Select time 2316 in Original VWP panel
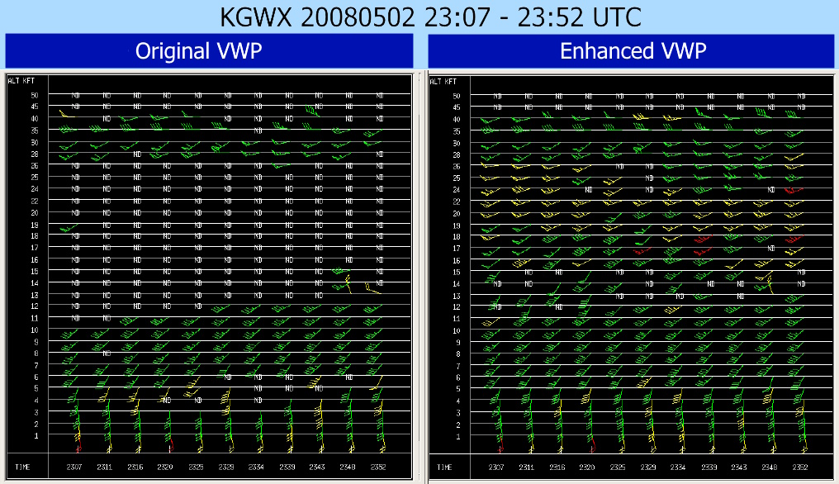This screenshot has height=484, width=839. (x=135, y=467)
